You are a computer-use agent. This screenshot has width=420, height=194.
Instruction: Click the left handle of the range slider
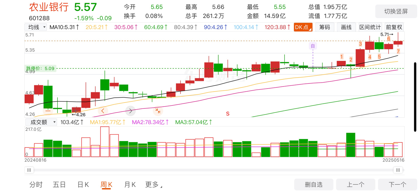29,170
